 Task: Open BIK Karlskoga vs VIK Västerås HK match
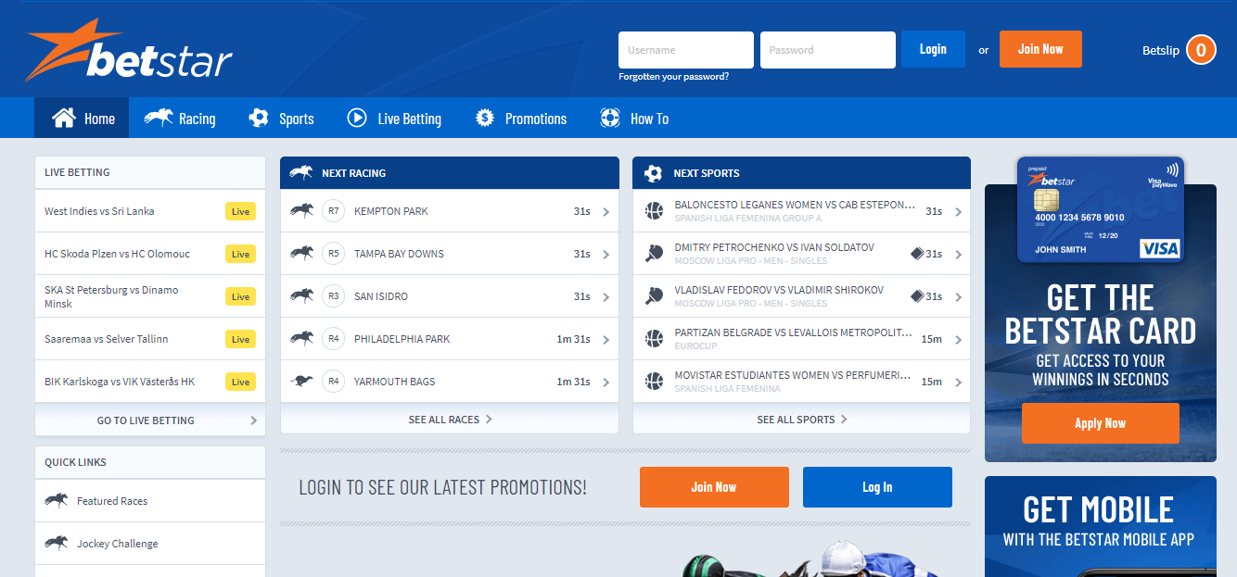(150, 382)
